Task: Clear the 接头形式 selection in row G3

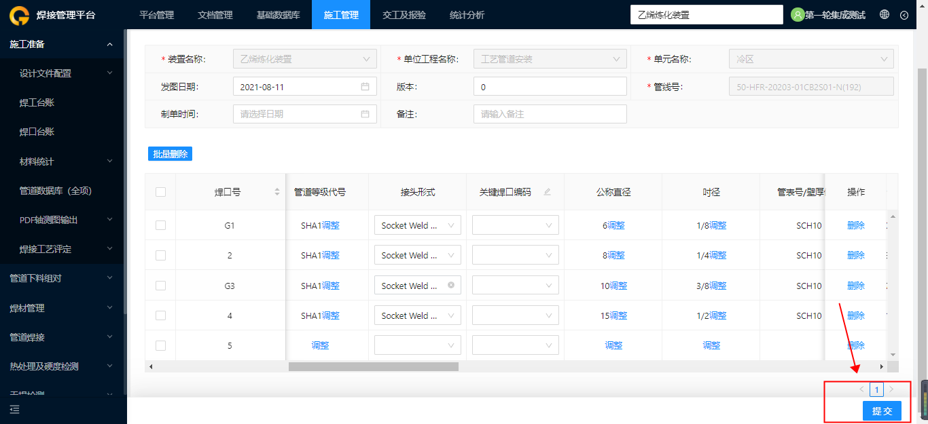Action: coord(450,286)
